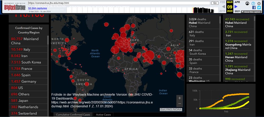The width and height of the screenshot is (264, 117).
Task: Select Japan with 581 cases
Action: pos(28,100)
